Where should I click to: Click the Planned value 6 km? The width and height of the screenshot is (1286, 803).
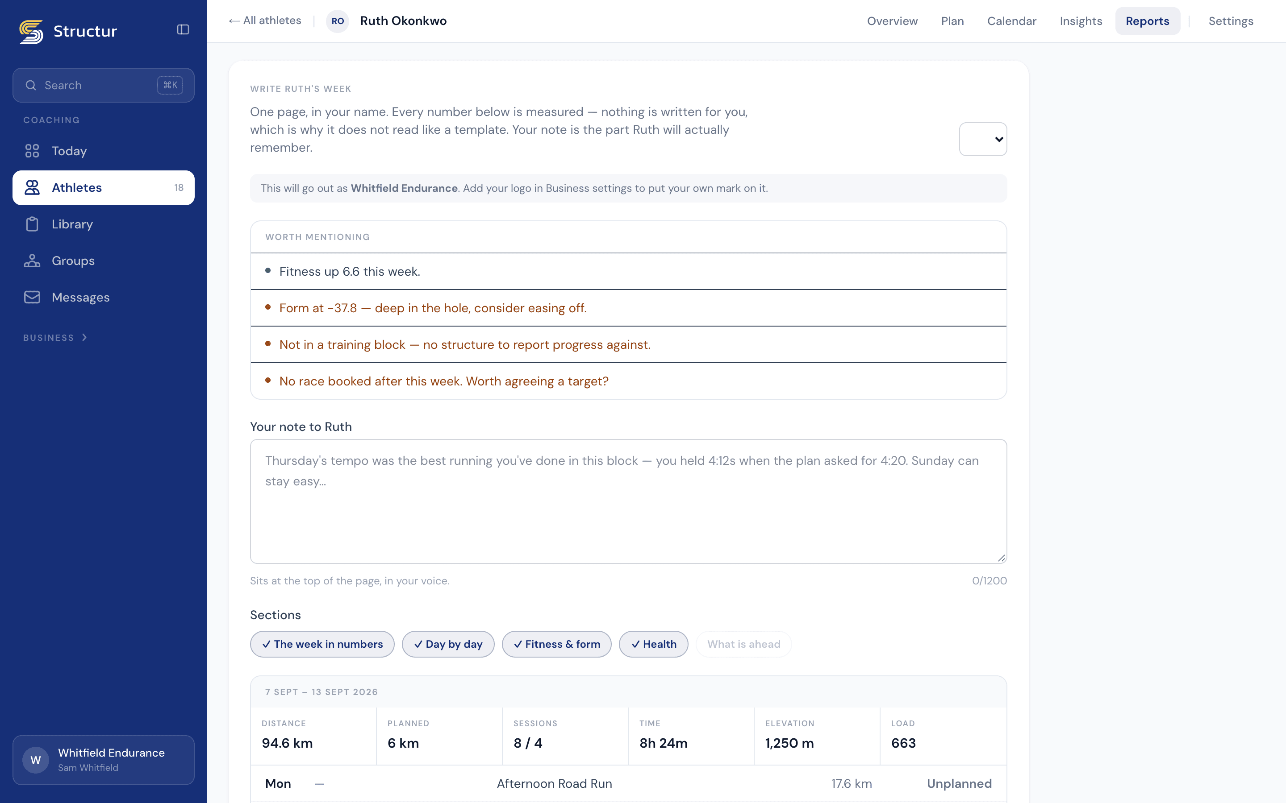403,743
